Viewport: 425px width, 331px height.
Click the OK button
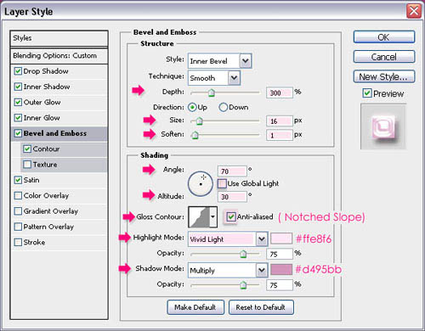(x=384, y=37)
